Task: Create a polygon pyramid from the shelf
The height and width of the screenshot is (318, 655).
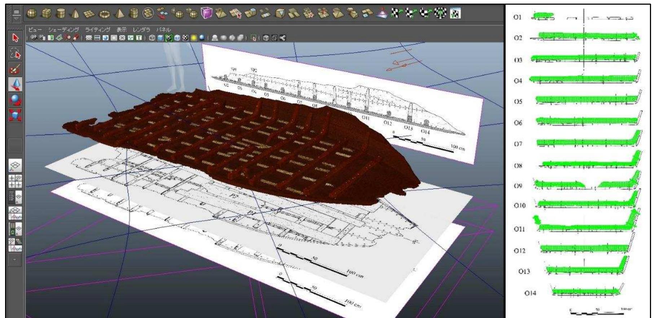Action: (119, 14)
